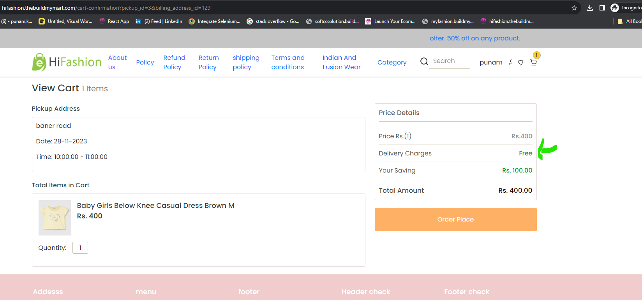642x300 pixels.
Task: Click the Total Items in Cart label
Action: 60,185
